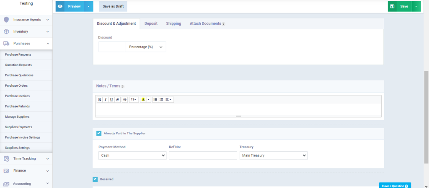Toggle underline formatting in Notes editor
The image size is (429, 188).
[111, 100]
